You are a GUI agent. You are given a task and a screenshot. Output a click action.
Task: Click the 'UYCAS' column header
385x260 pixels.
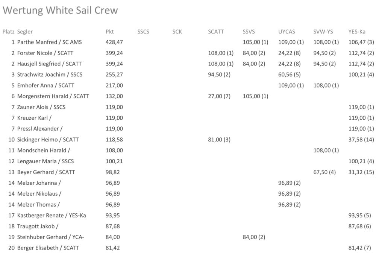[286, 32]
